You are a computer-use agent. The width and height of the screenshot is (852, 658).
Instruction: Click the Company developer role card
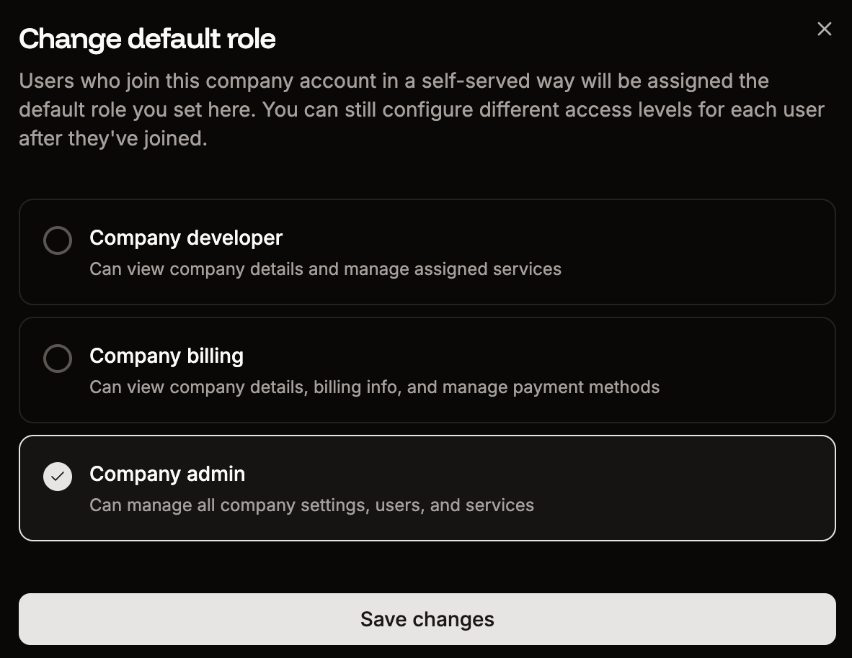(x=427, y=252)
